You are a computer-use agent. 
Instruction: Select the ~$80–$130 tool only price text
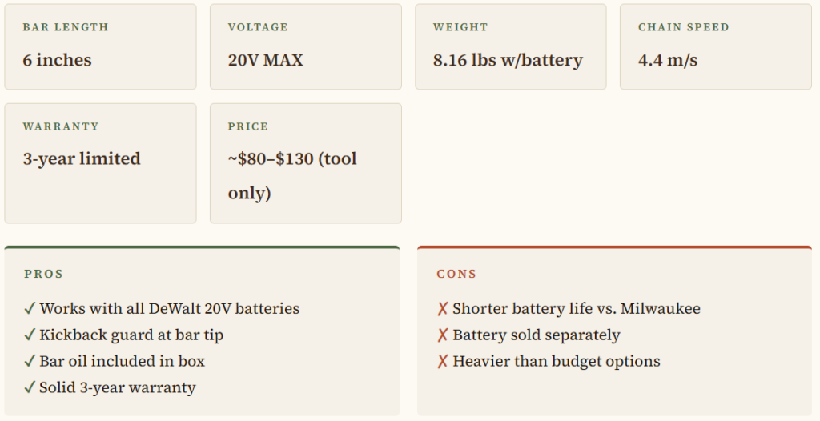[x=292, y=175]
